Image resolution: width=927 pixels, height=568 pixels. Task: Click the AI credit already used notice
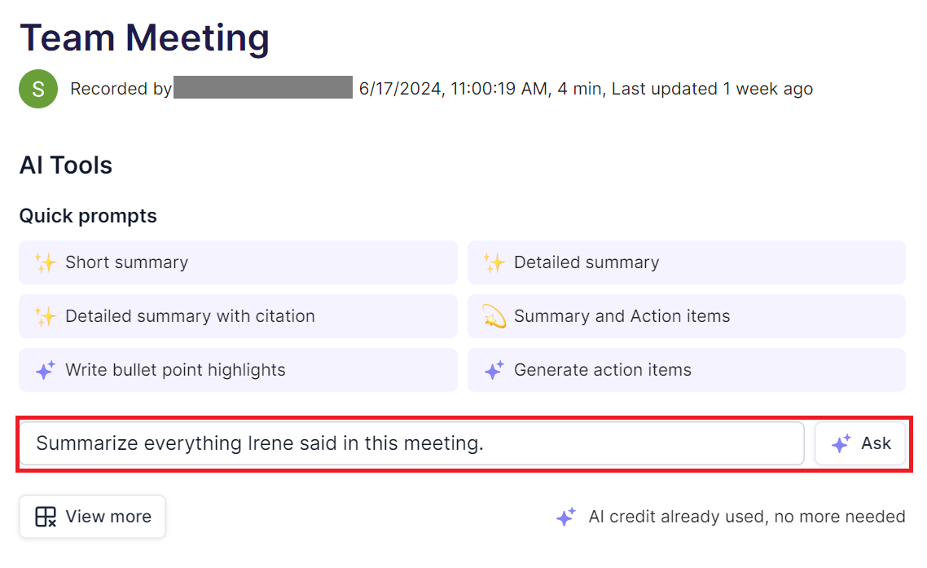pos(746,517)
